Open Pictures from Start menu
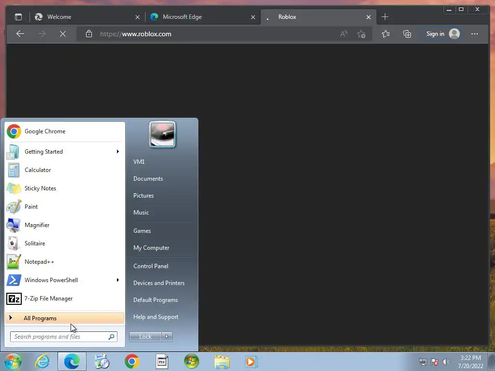 tap(143, 196)
